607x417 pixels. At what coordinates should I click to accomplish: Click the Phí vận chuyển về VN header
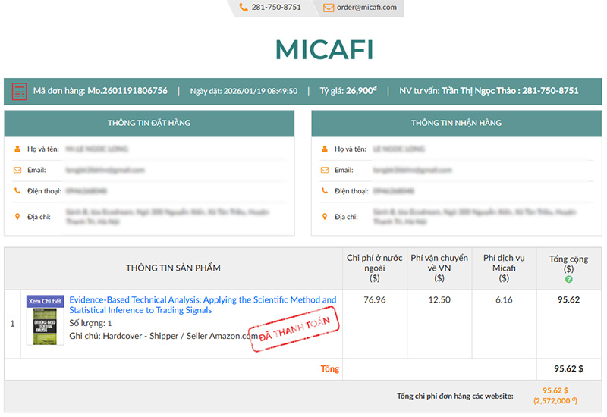coord(439,268)
